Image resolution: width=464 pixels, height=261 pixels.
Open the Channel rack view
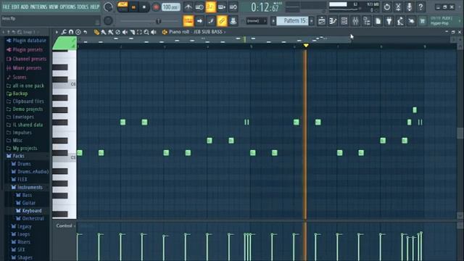(344, 21)
